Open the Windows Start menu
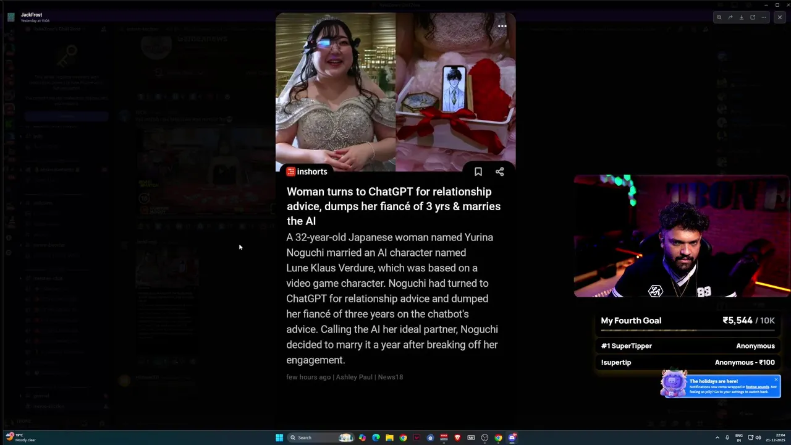The width and height of the screenshot is (791, 445). 279,438
